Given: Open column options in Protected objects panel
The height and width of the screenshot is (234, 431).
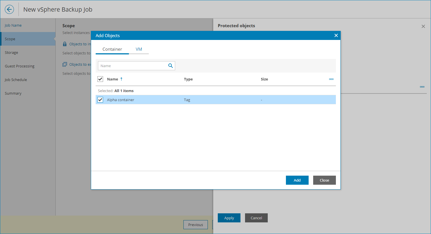Looking at the screenshot, I should (x=422, y=87).
